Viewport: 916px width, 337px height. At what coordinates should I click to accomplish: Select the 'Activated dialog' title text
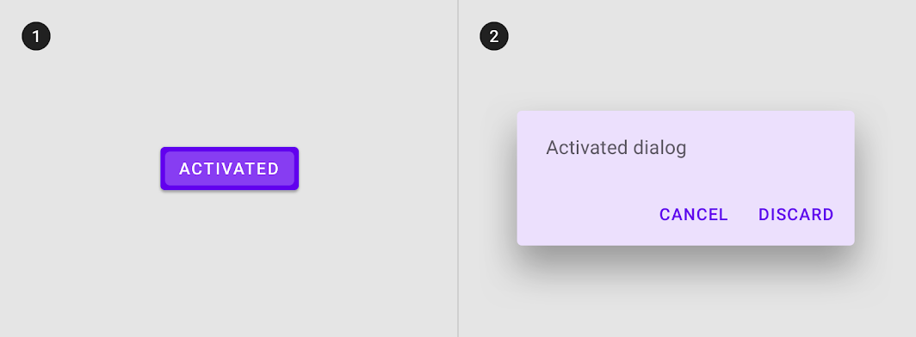pos(616,148)
